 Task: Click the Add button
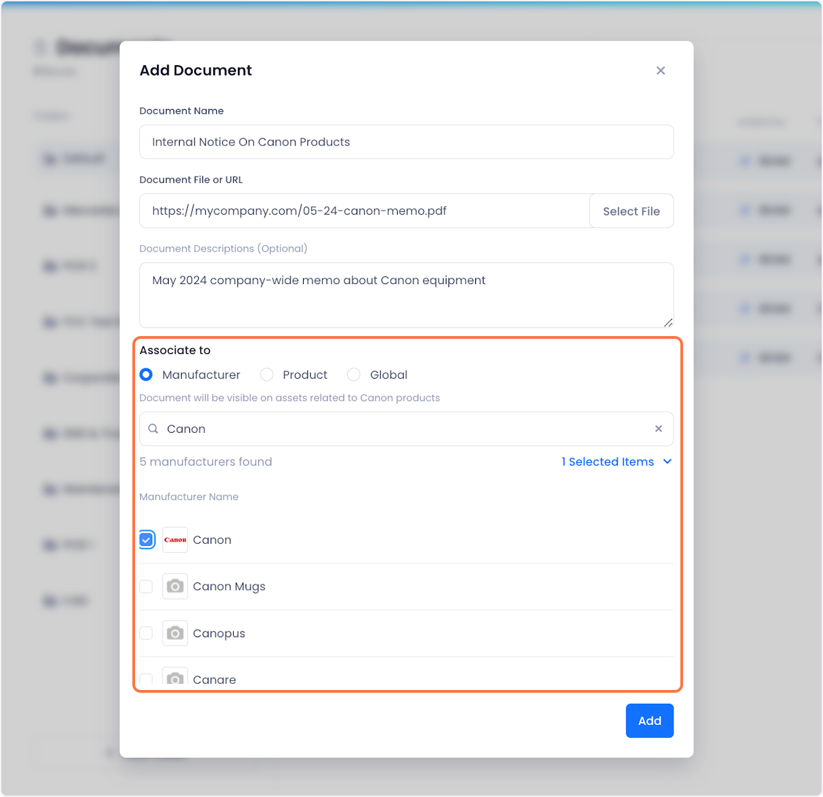(x=649, y=721)
